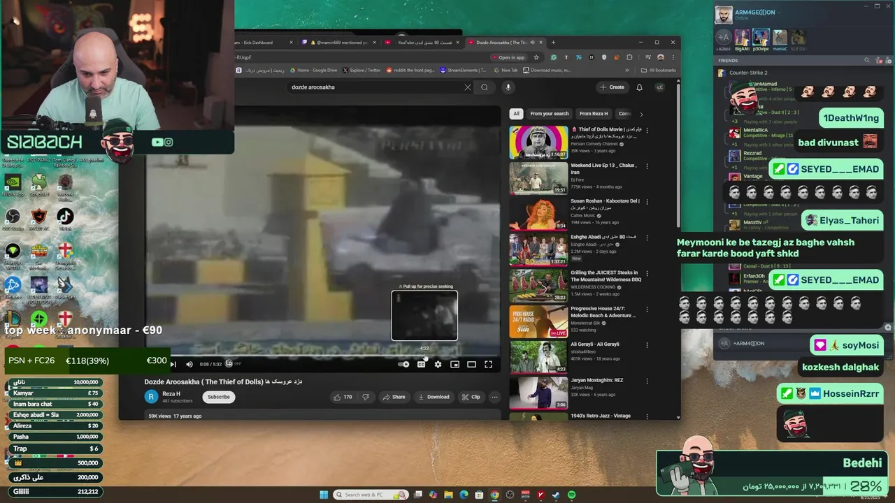
Task: Open options for Susan Roshan video
Action: pyautogui.click(x=647, y=202)
